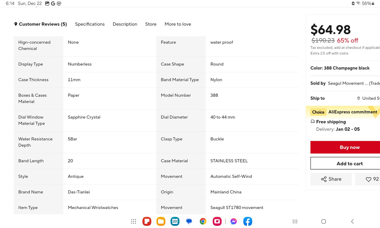Screen dimensions: 380x228
Task: Tap the Google G notification icon
Action: tap(53, 4)
